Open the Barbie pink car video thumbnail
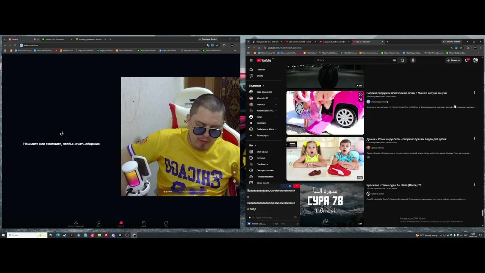485x273 pixels. (325, 113)
